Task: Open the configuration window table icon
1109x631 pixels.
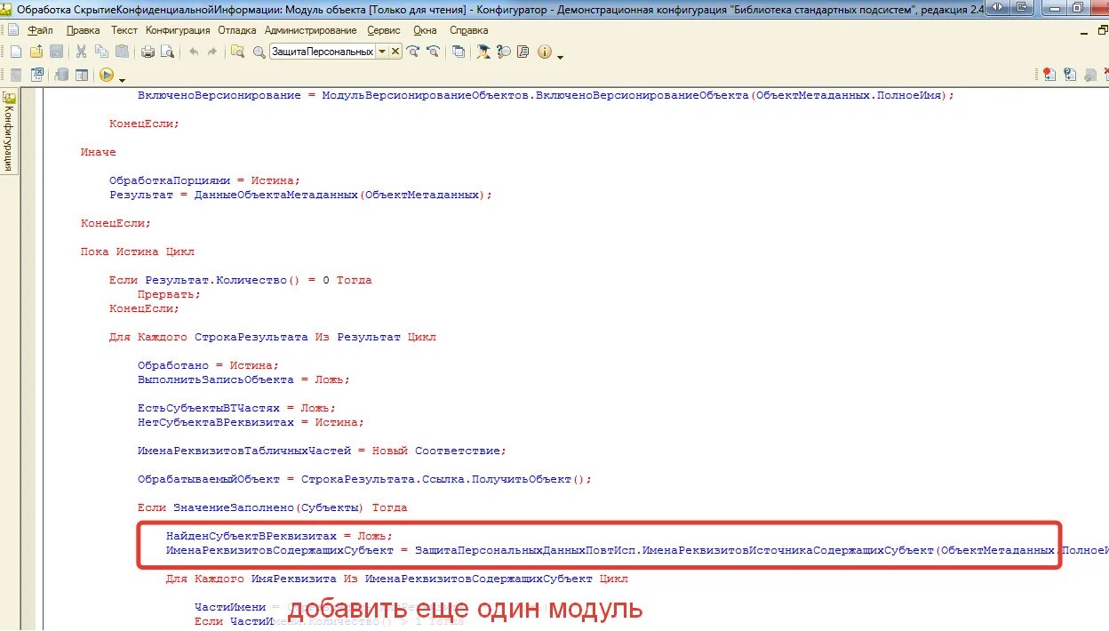Action: click(82, 75)
